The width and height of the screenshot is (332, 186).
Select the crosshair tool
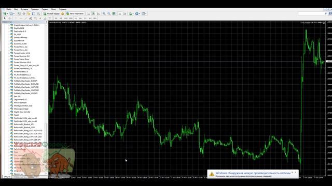coord(10,19)
